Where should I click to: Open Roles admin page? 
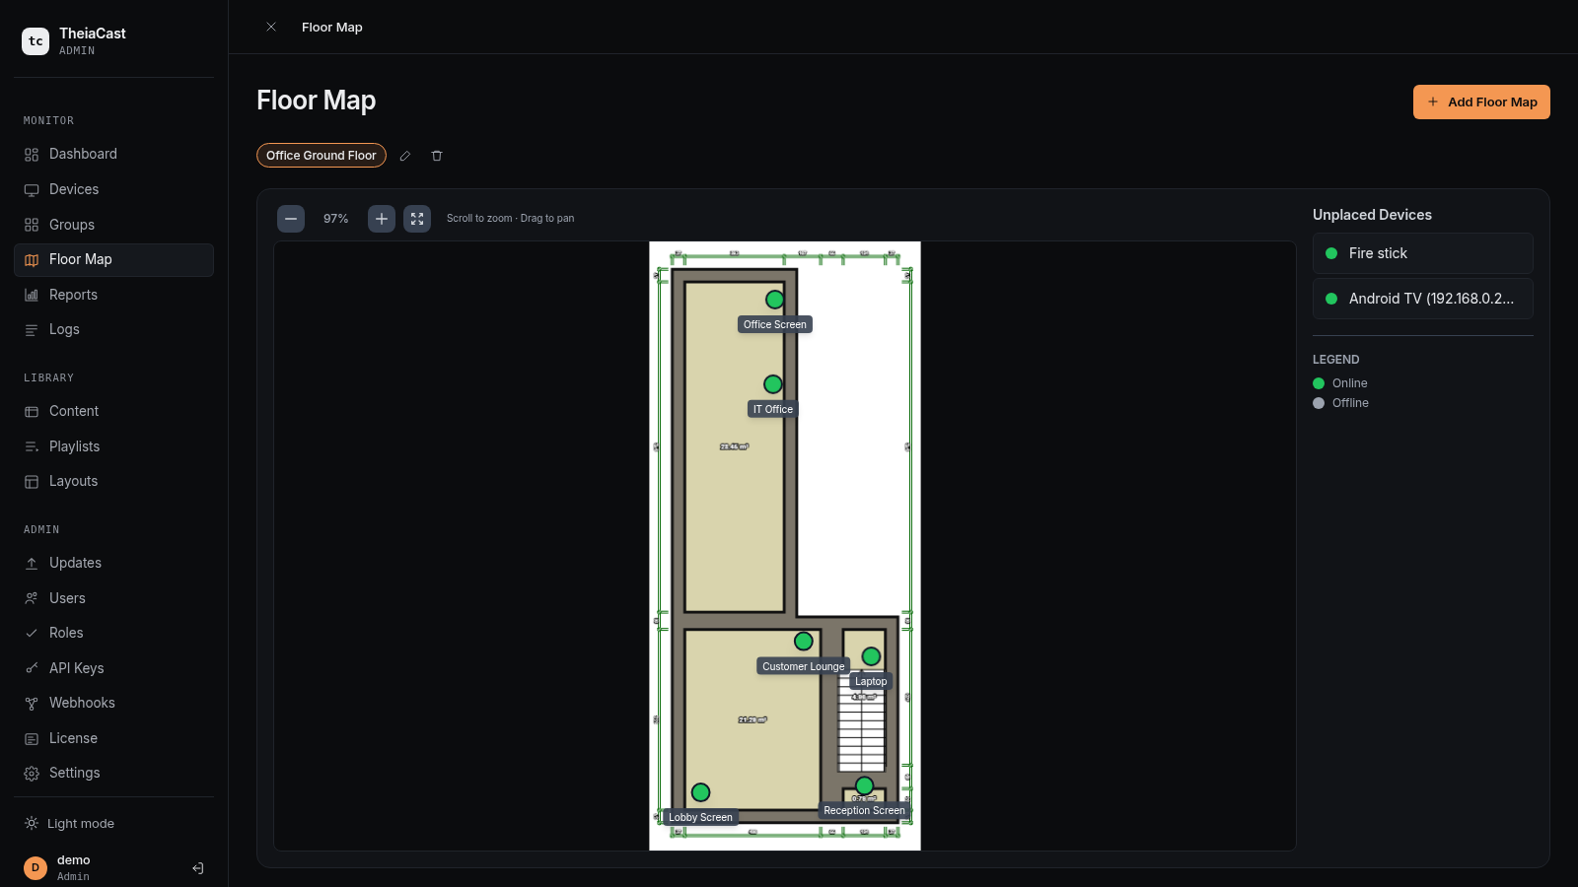coord(113,633)
